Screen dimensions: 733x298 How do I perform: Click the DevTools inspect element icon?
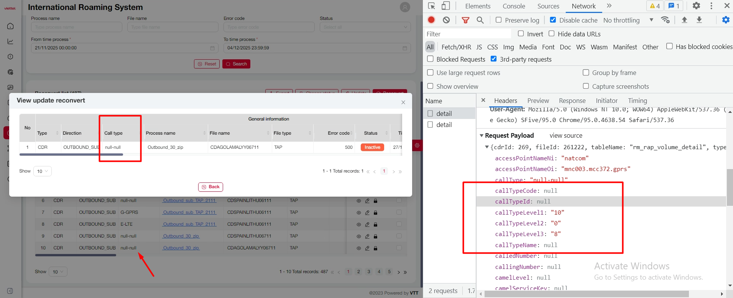tap(432, 6)
